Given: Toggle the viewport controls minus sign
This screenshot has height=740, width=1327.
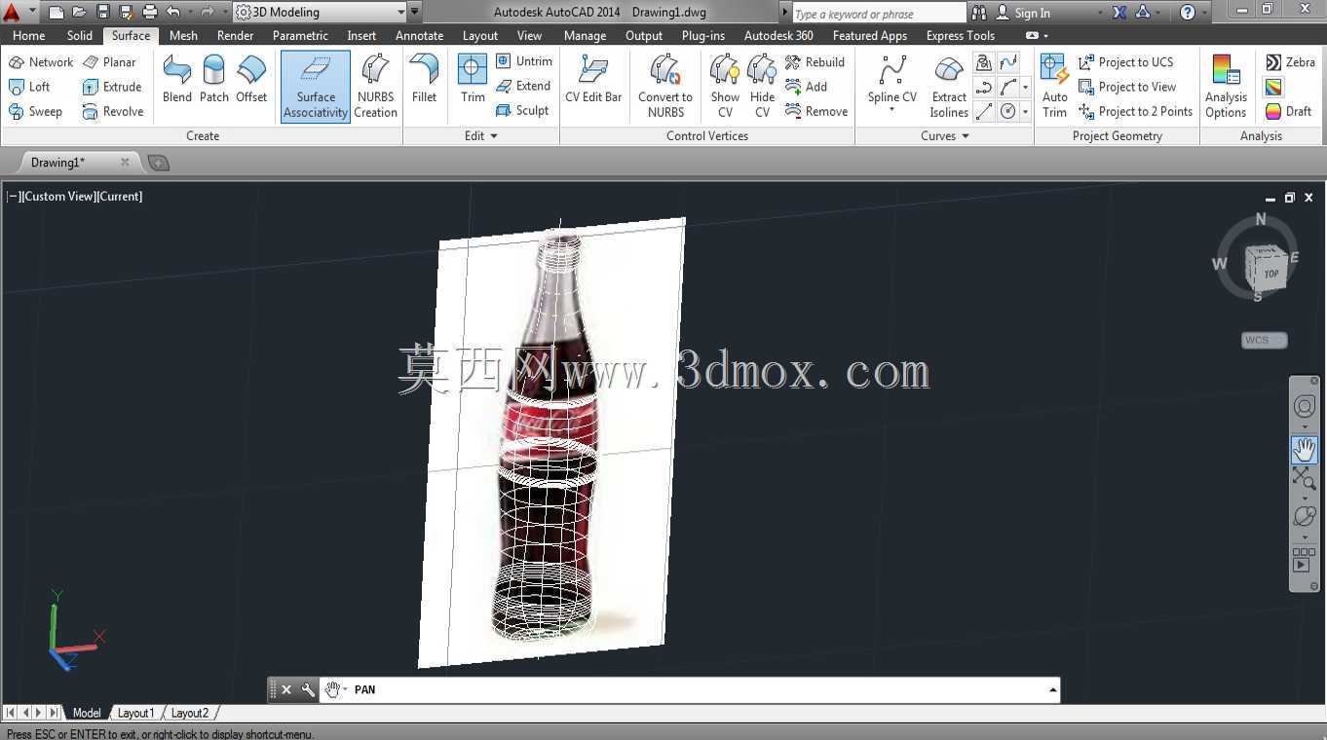Looking at the screenshot, I should pos(13,196).
